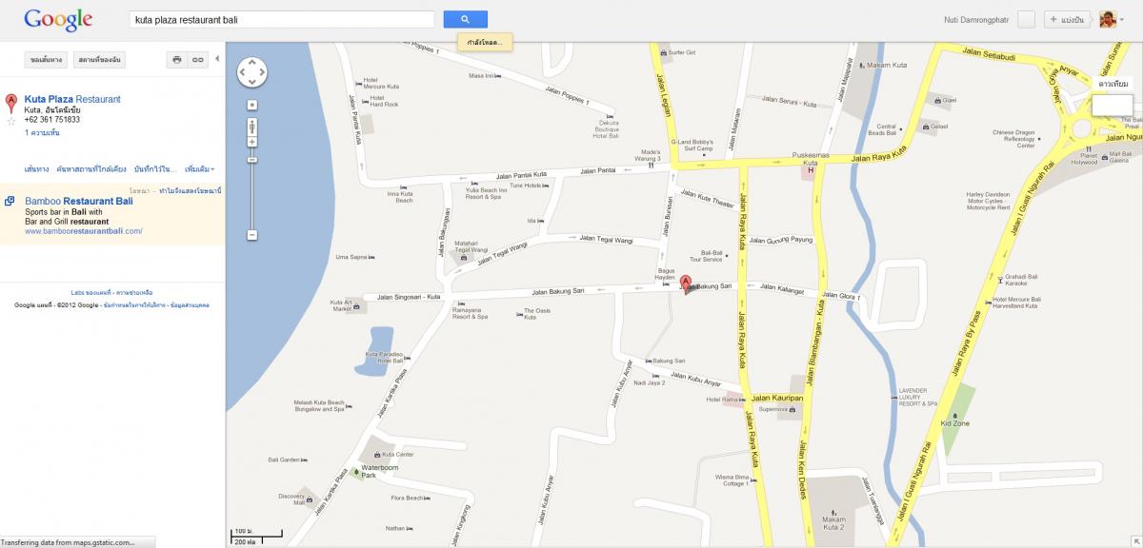Click the 'ค้นหาสถานที่ใกล้เคียง' search nearby link

(x=91, y=168)
